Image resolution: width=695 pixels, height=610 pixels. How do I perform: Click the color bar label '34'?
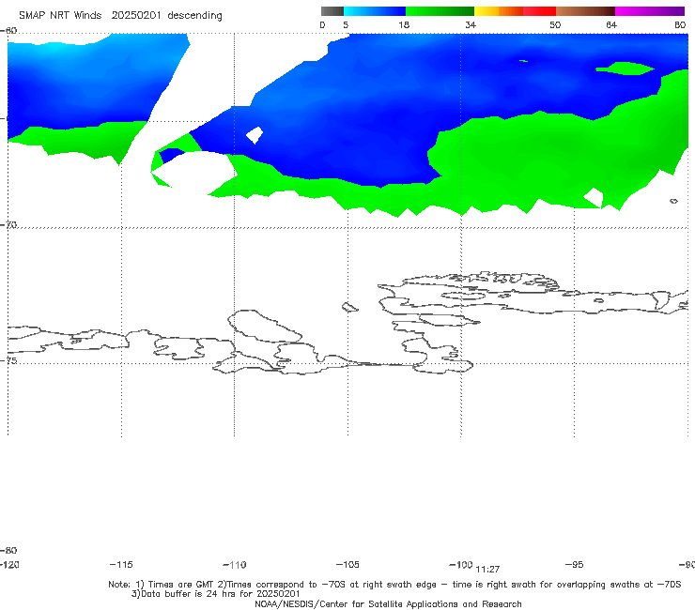471,24
